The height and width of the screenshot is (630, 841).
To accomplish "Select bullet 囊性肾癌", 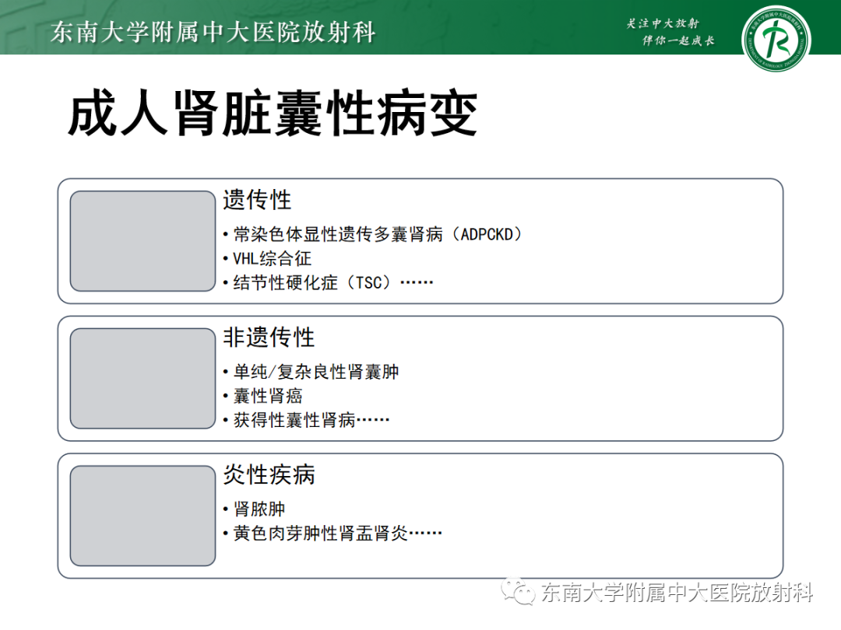I will 268,396.
